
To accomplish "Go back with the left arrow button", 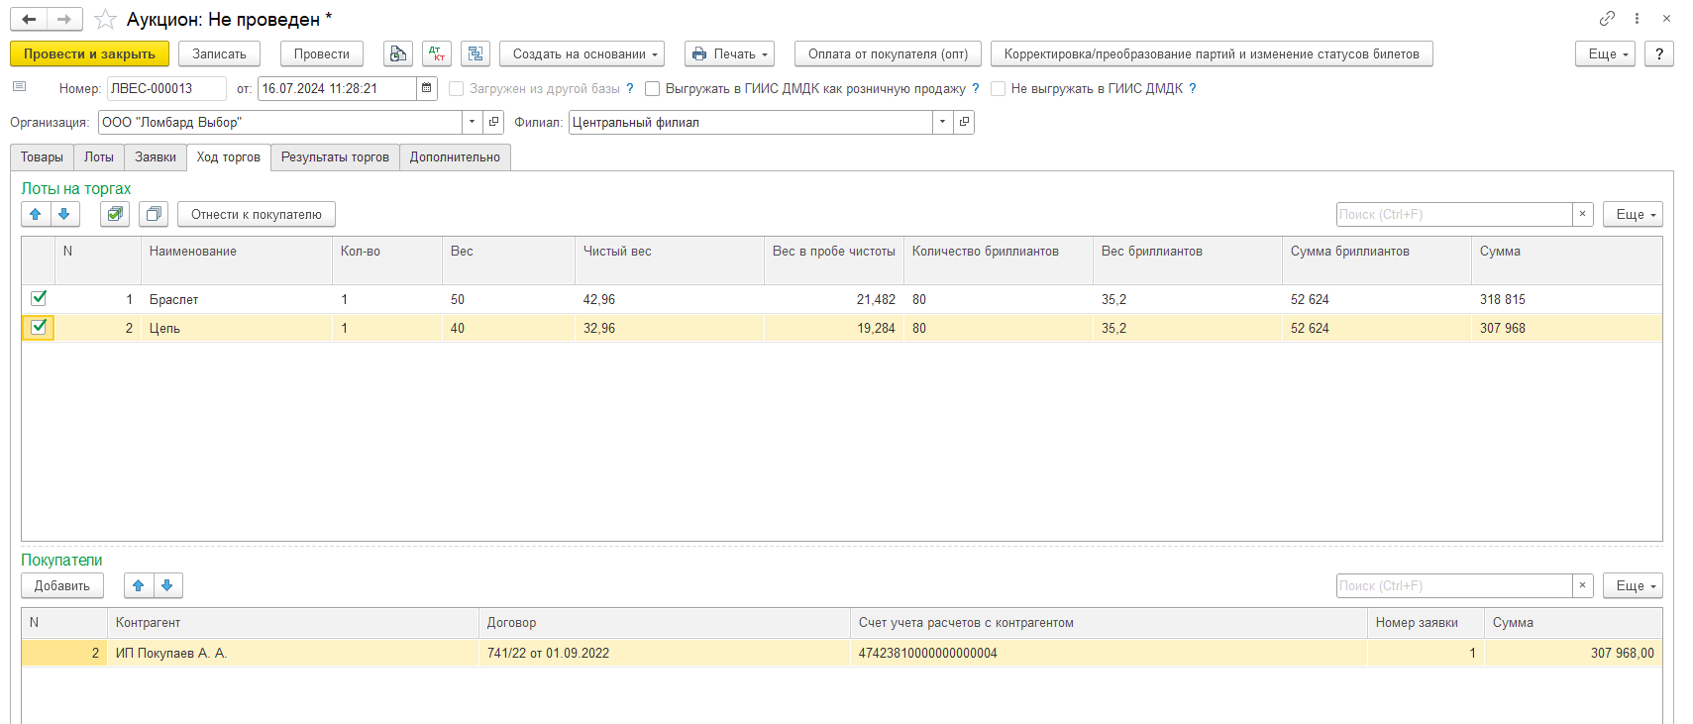I will [29, 19].
